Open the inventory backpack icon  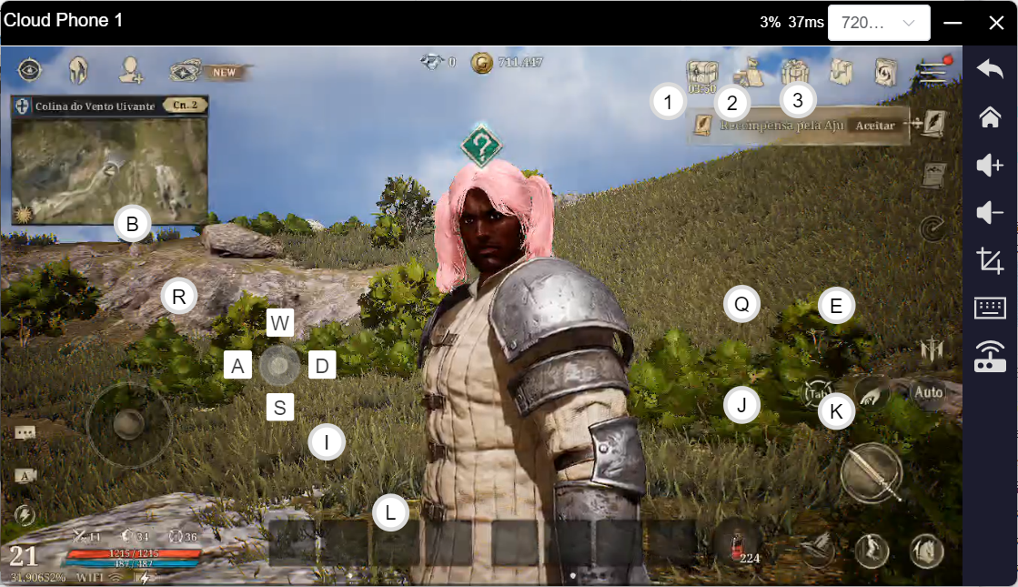tap(841, 72)
